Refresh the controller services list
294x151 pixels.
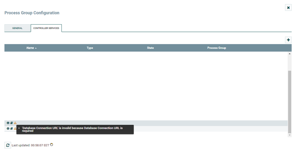(x=8, y=145)
